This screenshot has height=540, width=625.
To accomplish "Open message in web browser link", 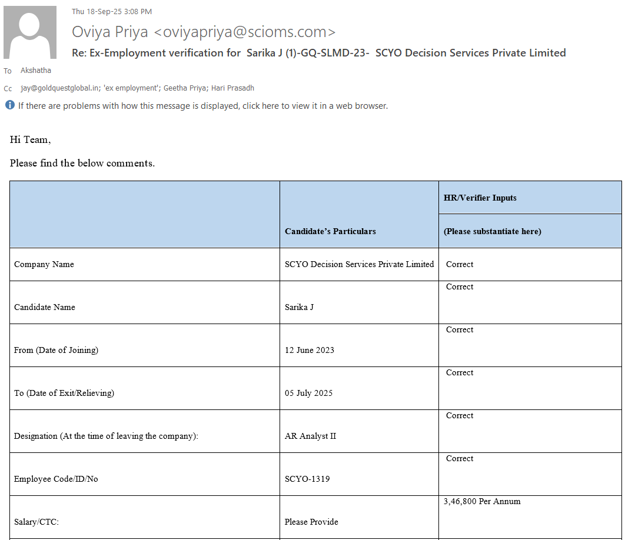I will click(203, 106).
